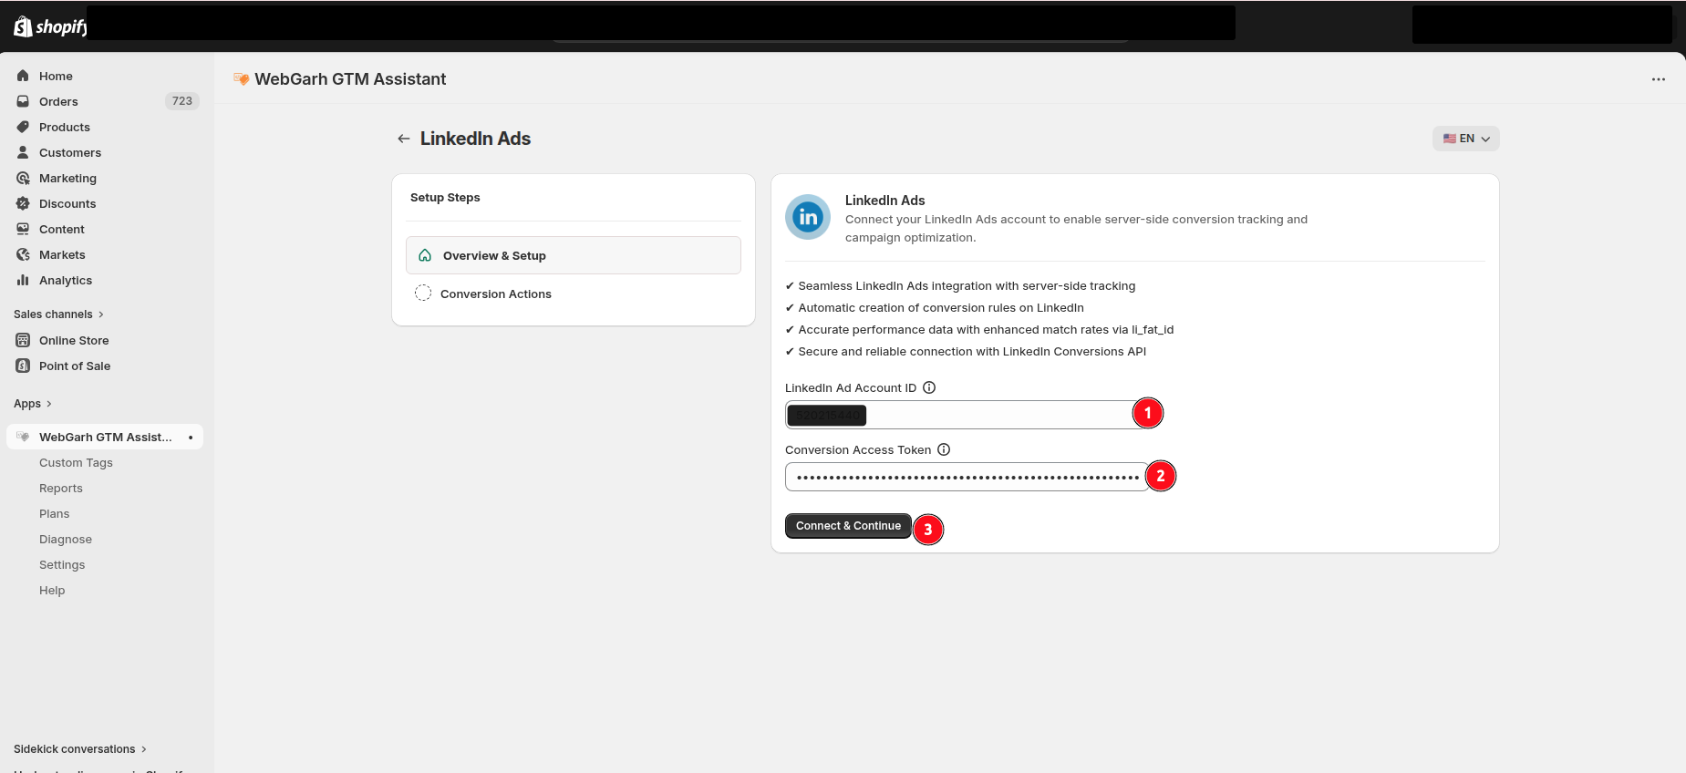Open Point of Sale channel
The image size is (1686, 773).
tap(105, 366)
